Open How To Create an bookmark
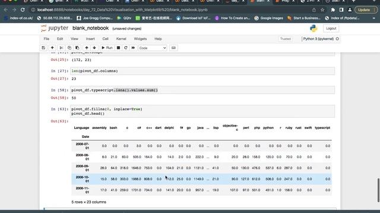The height and width of the screenshot is (213, 380). 232,18
